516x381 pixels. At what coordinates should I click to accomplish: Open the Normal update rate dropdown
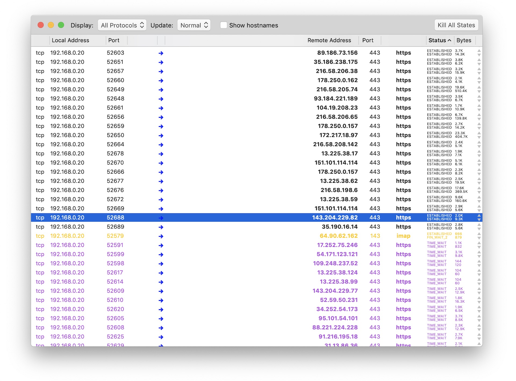click(194, 25)
